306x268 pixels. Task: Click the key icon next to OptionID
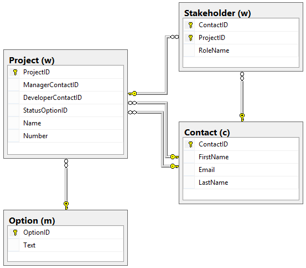point(15,232)
